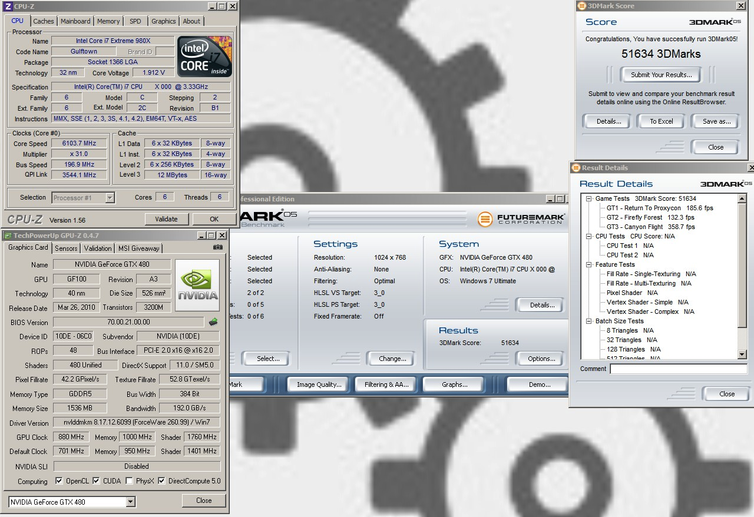Click the 3DMark Score window title icon

click(x=583, y=6)
